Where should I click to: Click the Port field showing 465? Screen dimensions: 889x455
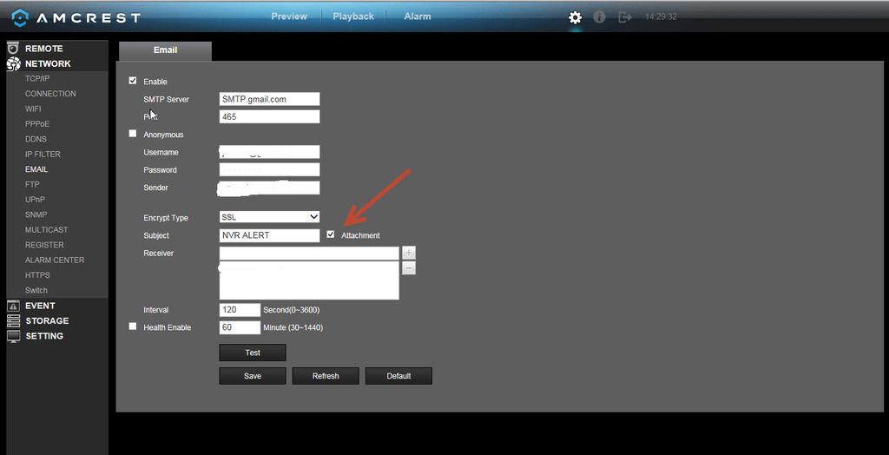269,116
